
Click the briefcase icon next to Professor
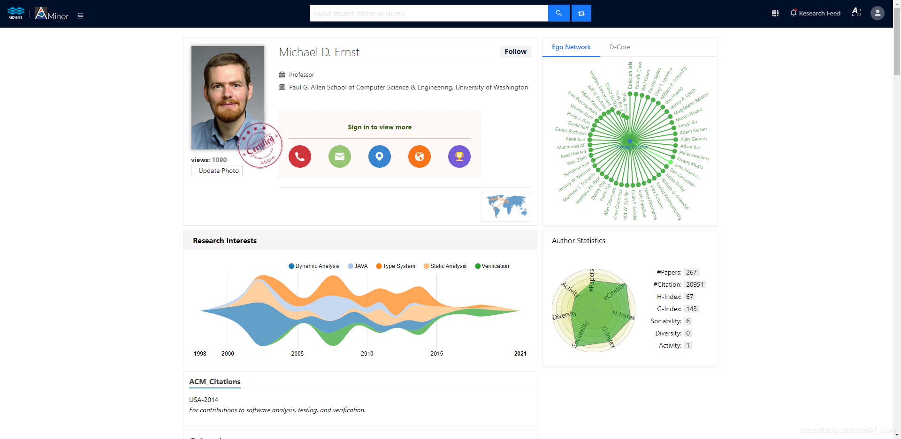282,74
